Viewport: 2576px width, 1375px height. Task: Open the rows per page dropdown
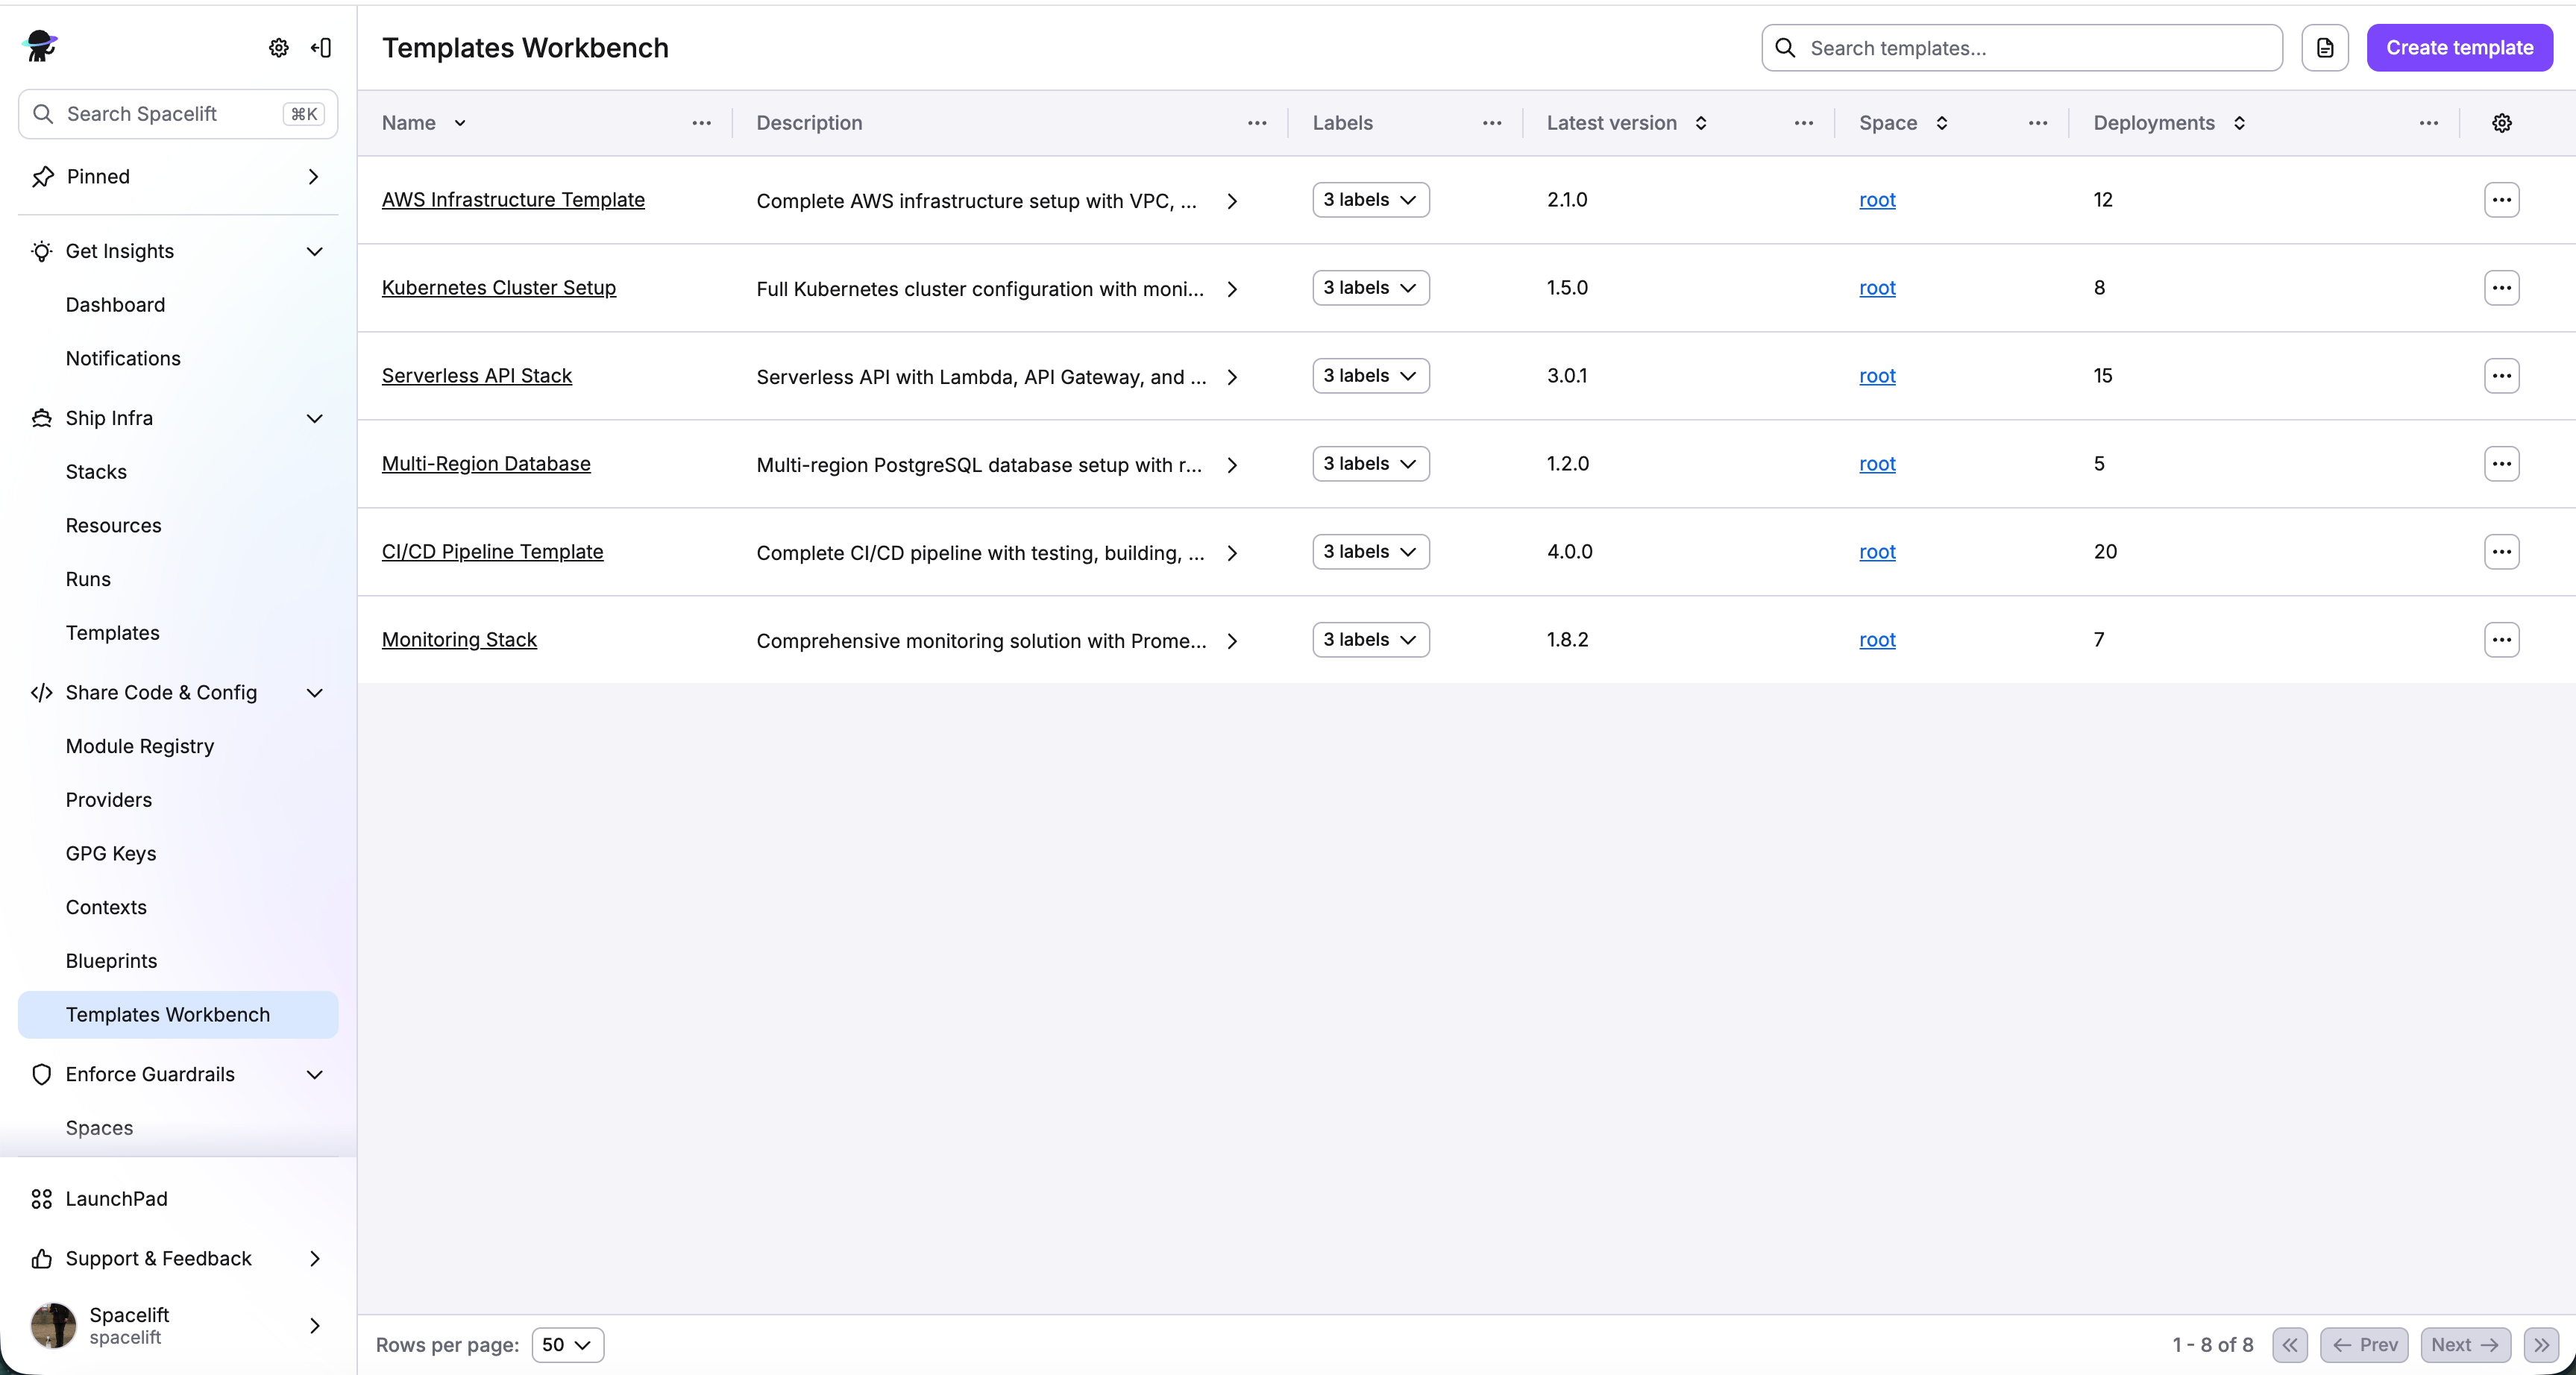(x=567, y=1345)
